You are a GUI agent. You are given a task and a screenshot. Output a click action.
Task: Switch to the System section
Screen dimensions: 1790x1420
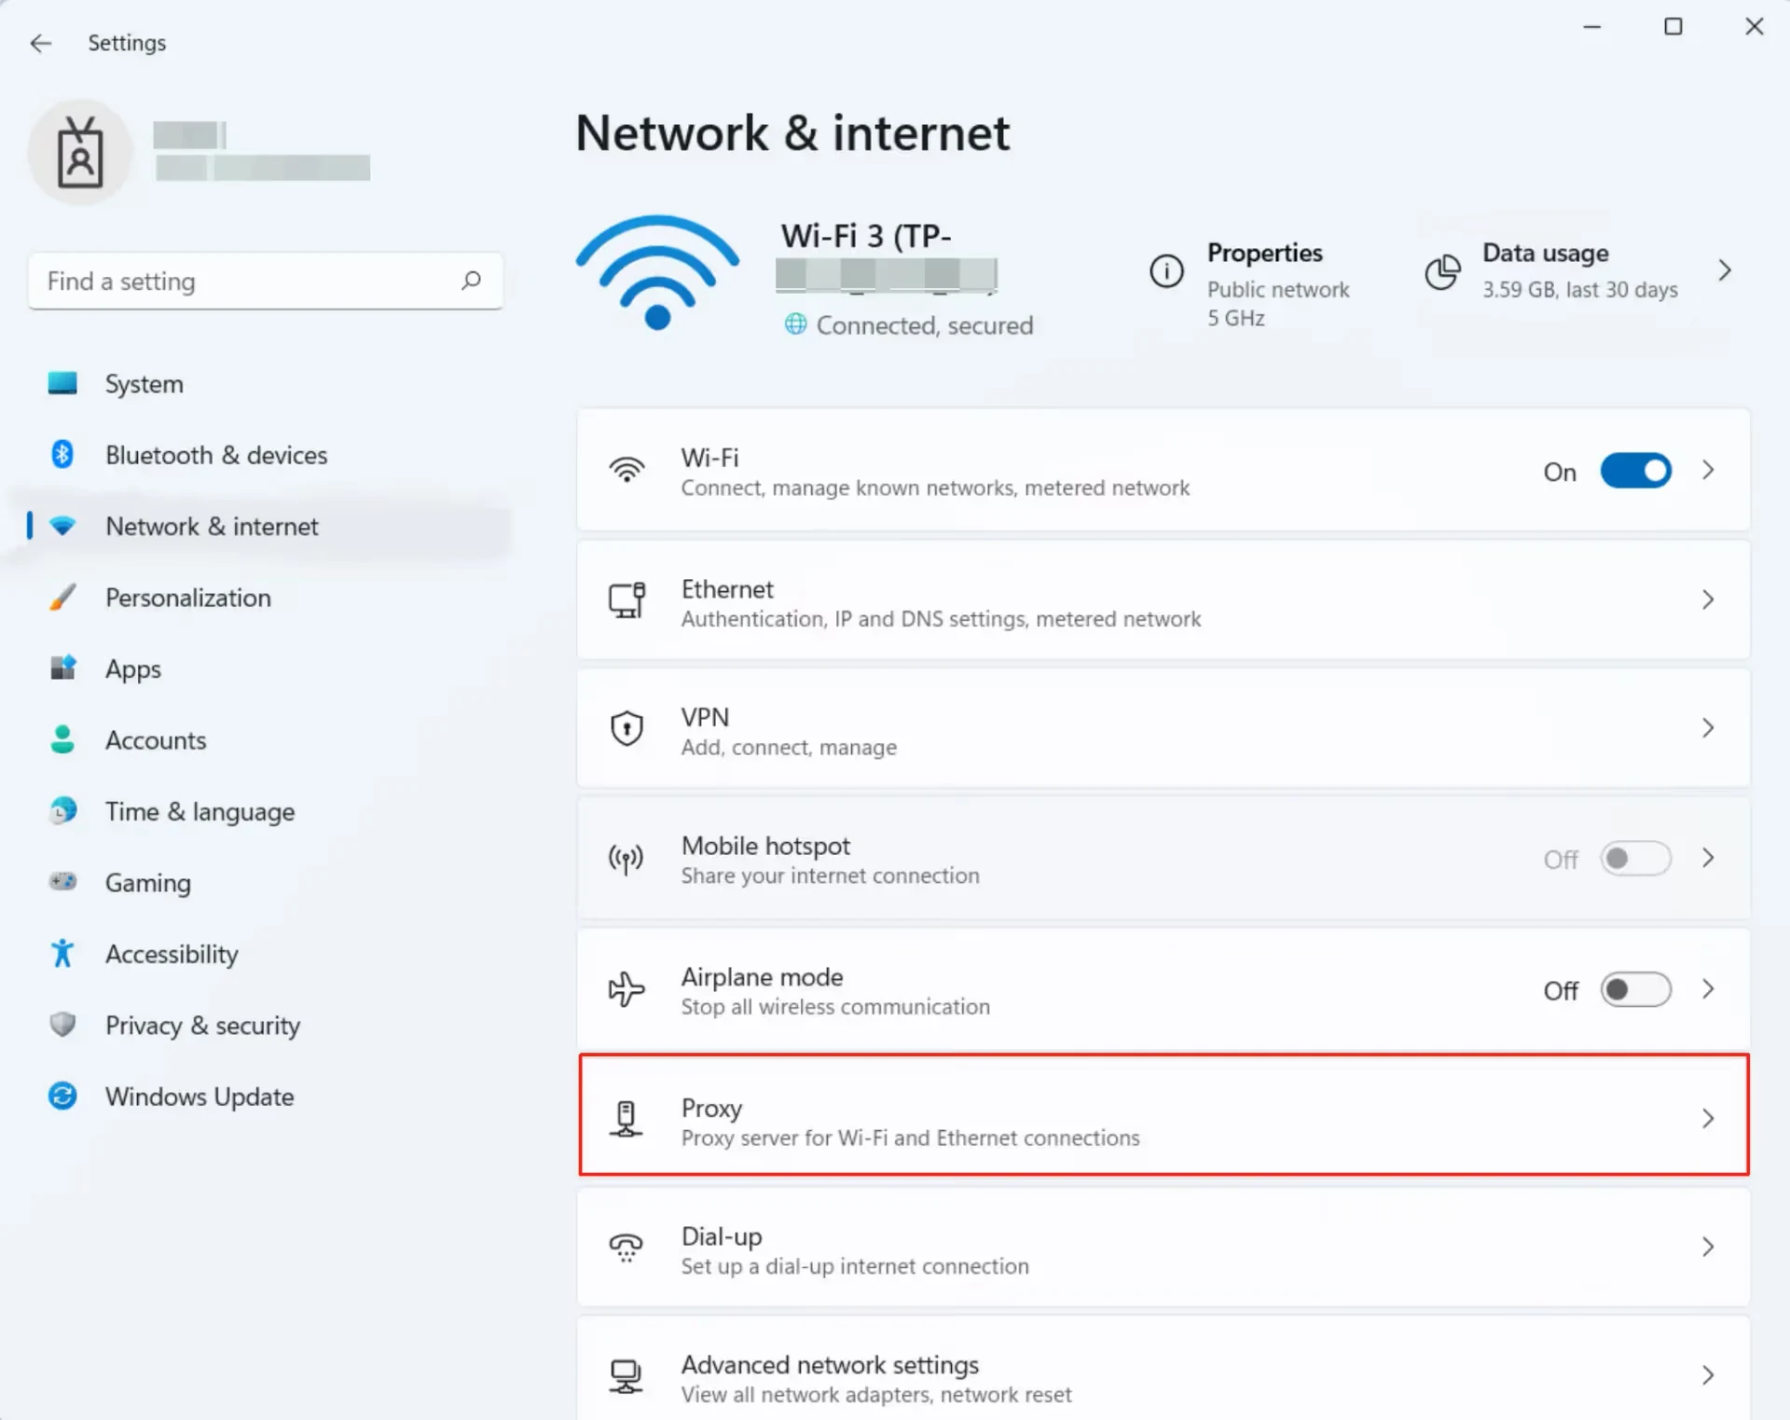(144, 383)
